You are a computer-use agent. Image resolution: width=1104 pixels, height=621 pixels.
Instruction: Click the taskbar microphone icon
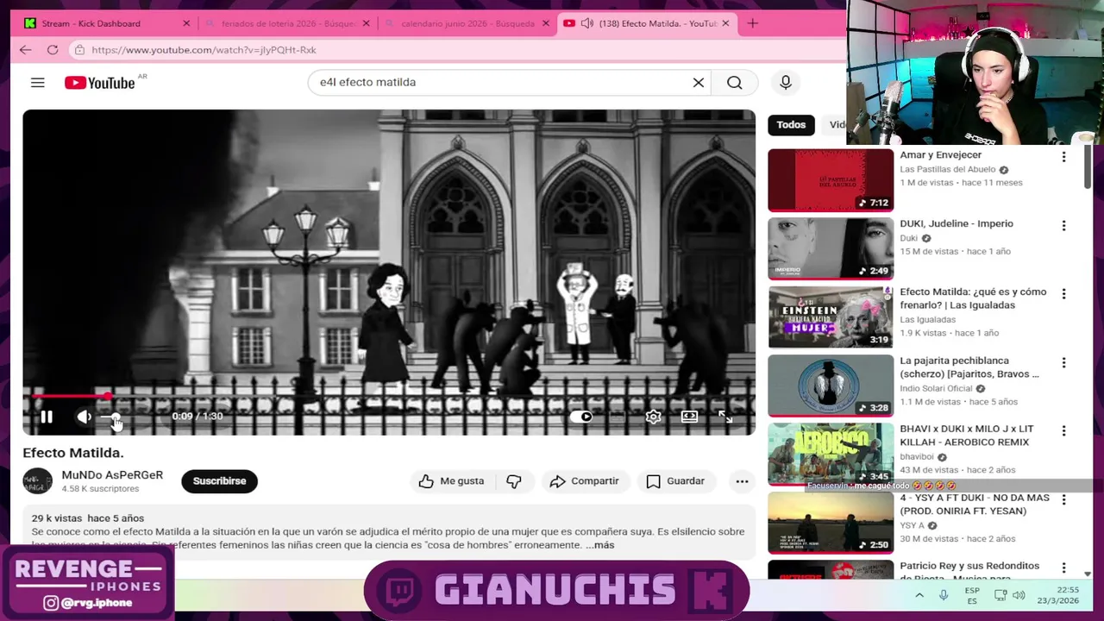click(944, 595)
